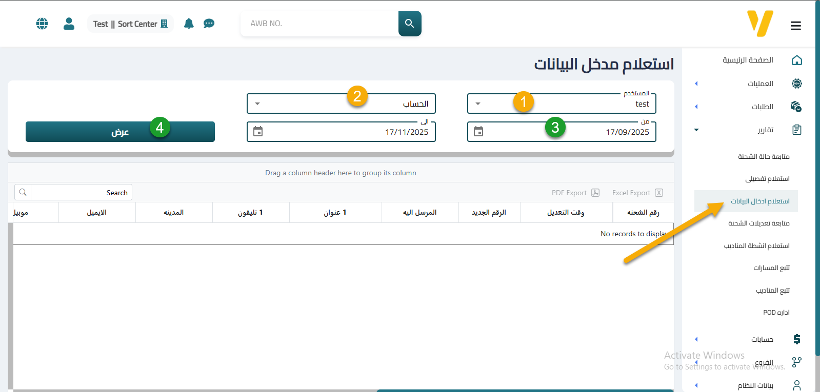The image size is (820, 392).
Task: Click PDF Export button
Action: coord(575,193)
